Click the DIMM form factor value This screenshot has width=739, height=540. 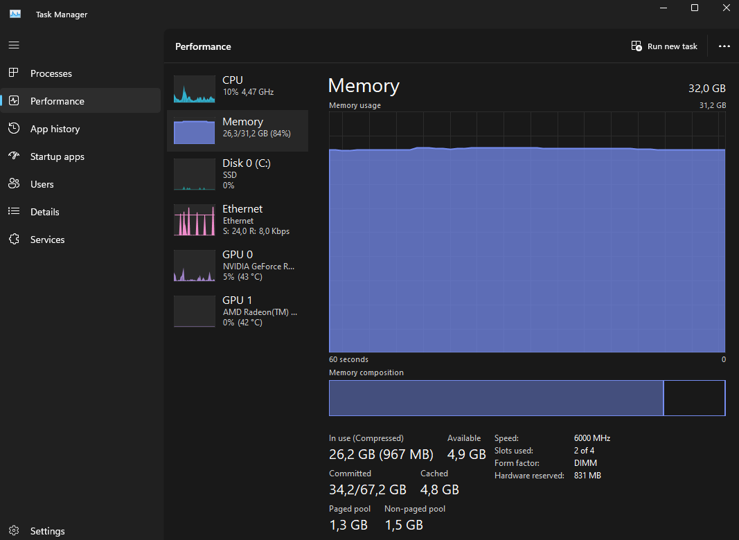click(585, 463)
